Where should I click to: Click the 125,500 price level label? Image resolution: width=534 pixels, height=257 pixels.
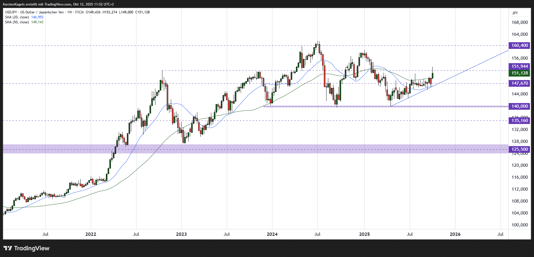(x=519, y=149)
